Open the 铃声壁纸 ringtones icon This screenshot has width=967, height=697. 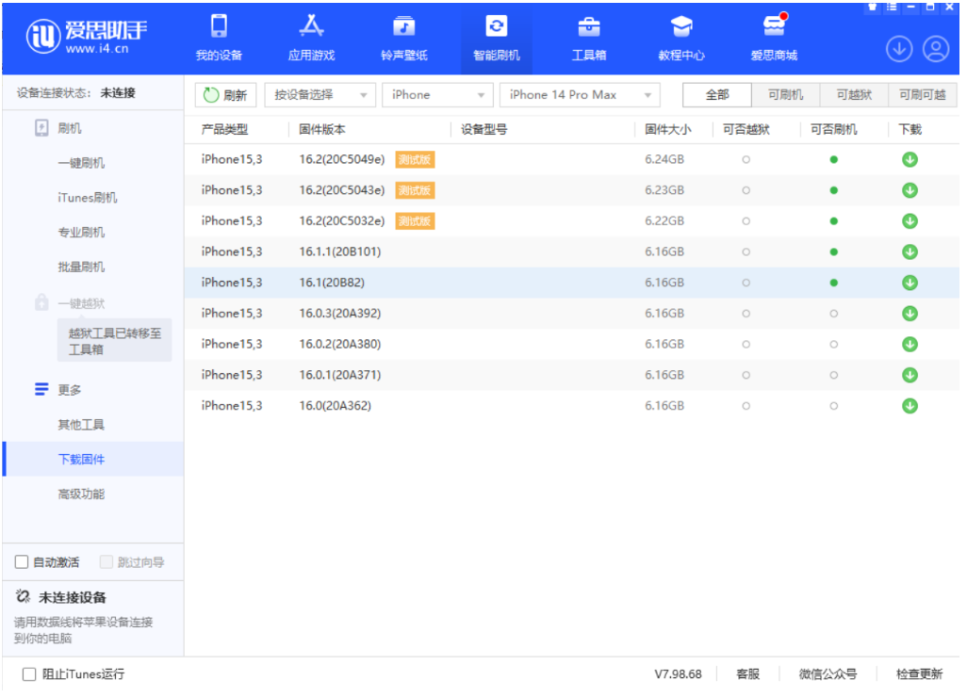tap(404, 26)
